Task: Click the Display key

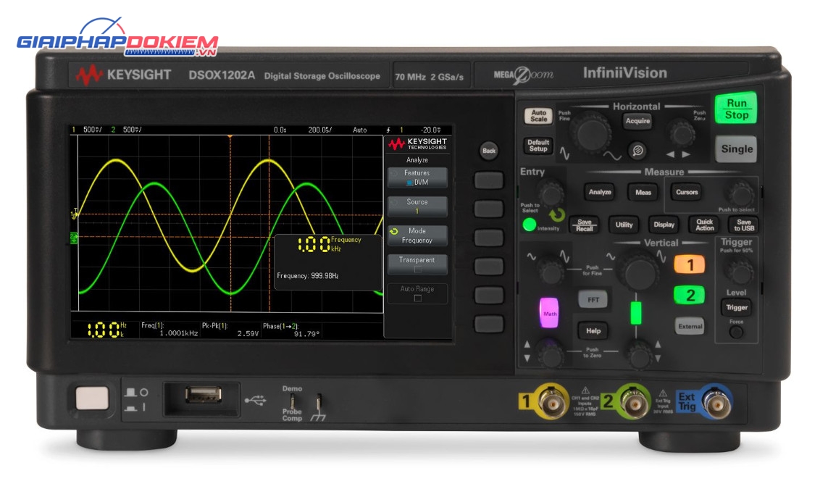Action: click(x=664, y=225)
